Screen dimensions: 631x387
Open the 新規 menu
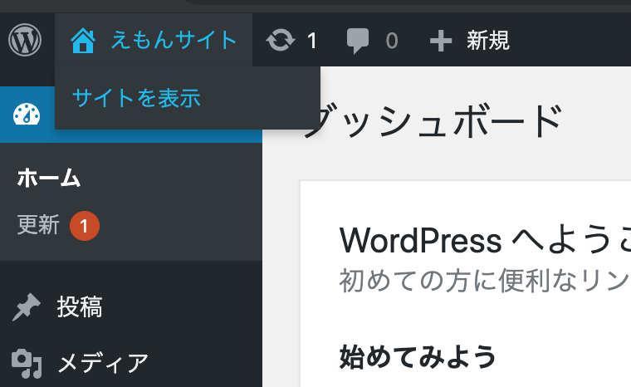pos(488,41)
